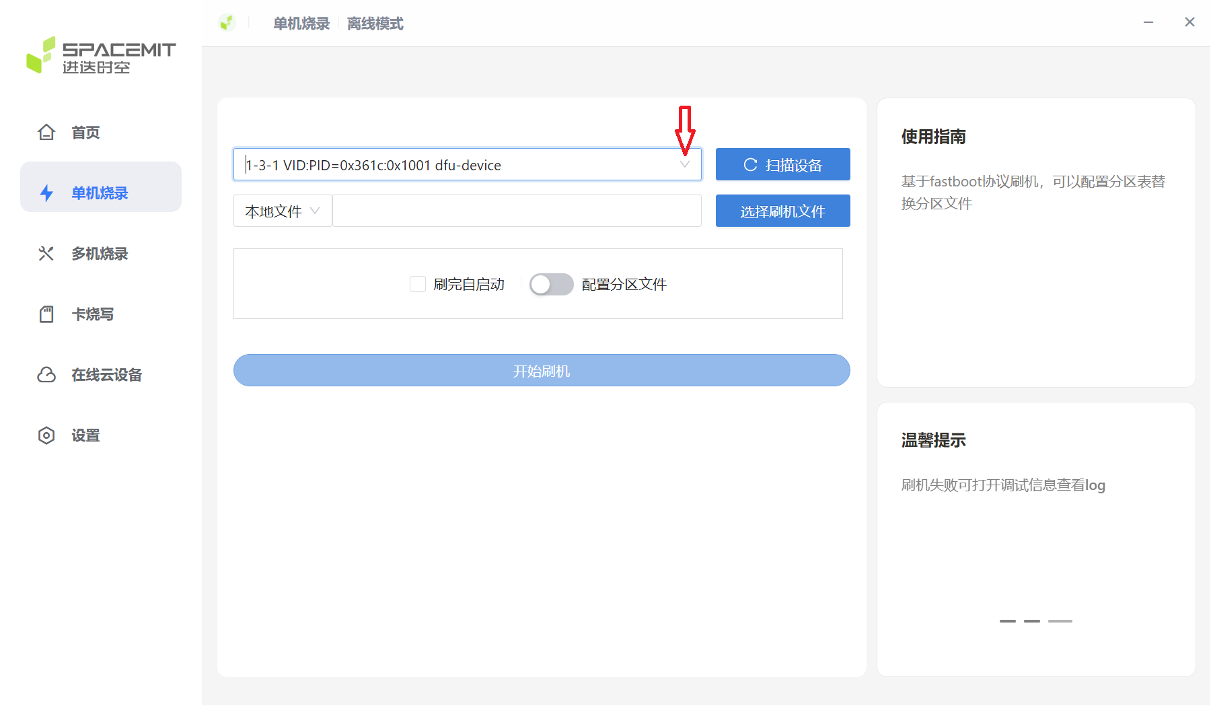
Task: Enable the 刷完自启动 checkbox
Action: [x=418, y=284]
